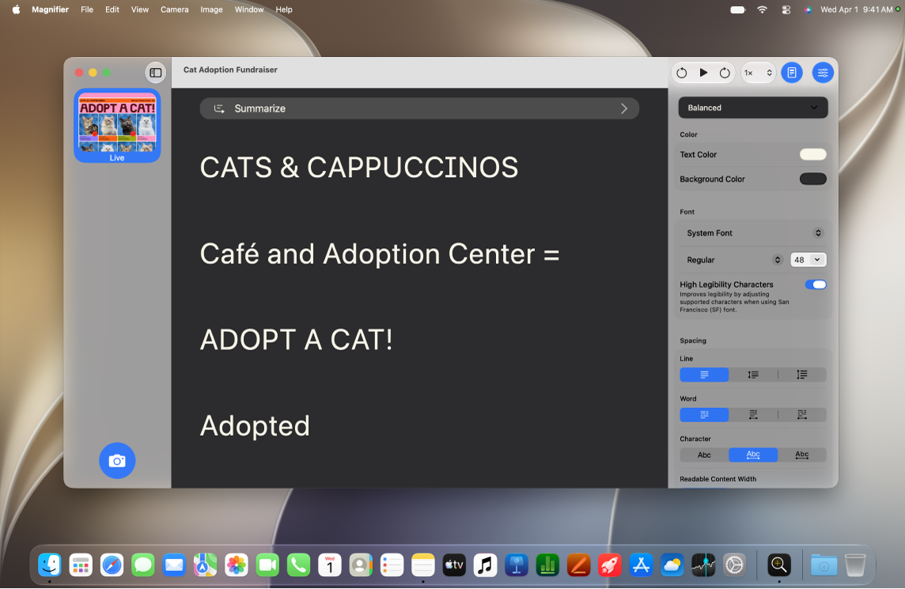Viewport: 905px width, 589px height.
Task: Open the Image menu
Action: (211, 9)
